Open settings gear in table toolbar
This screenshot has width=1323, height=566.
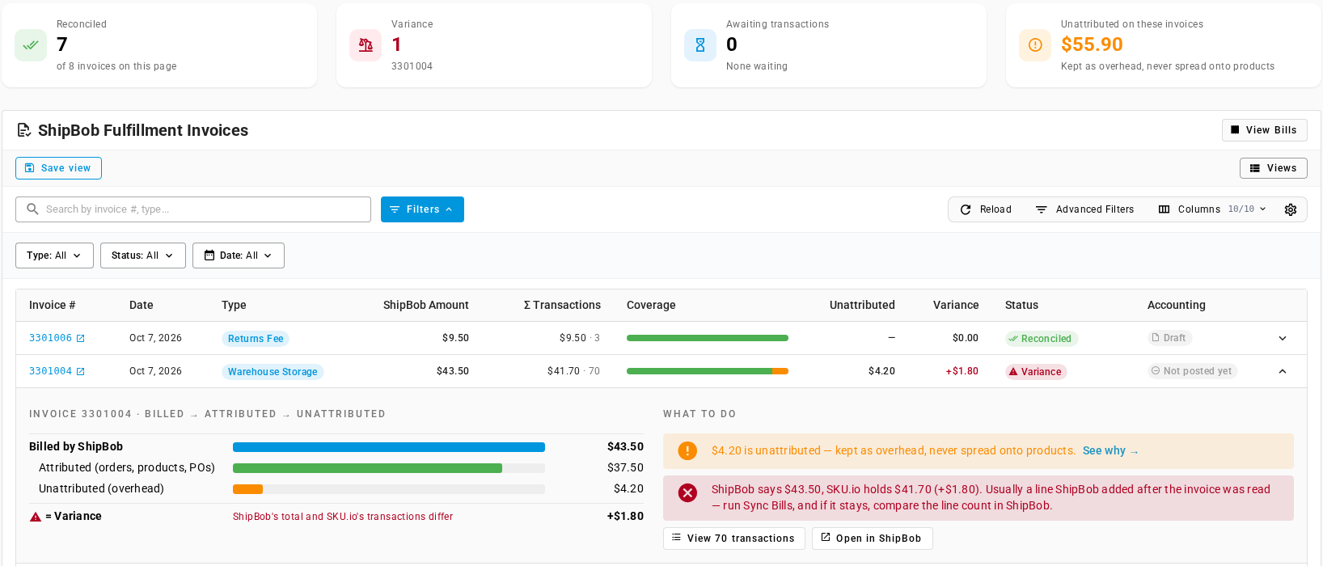coord(1291,209)
